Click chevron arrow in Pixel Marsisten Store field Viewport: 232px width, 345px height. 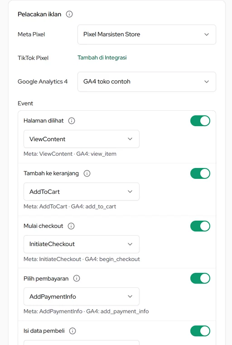207,34
